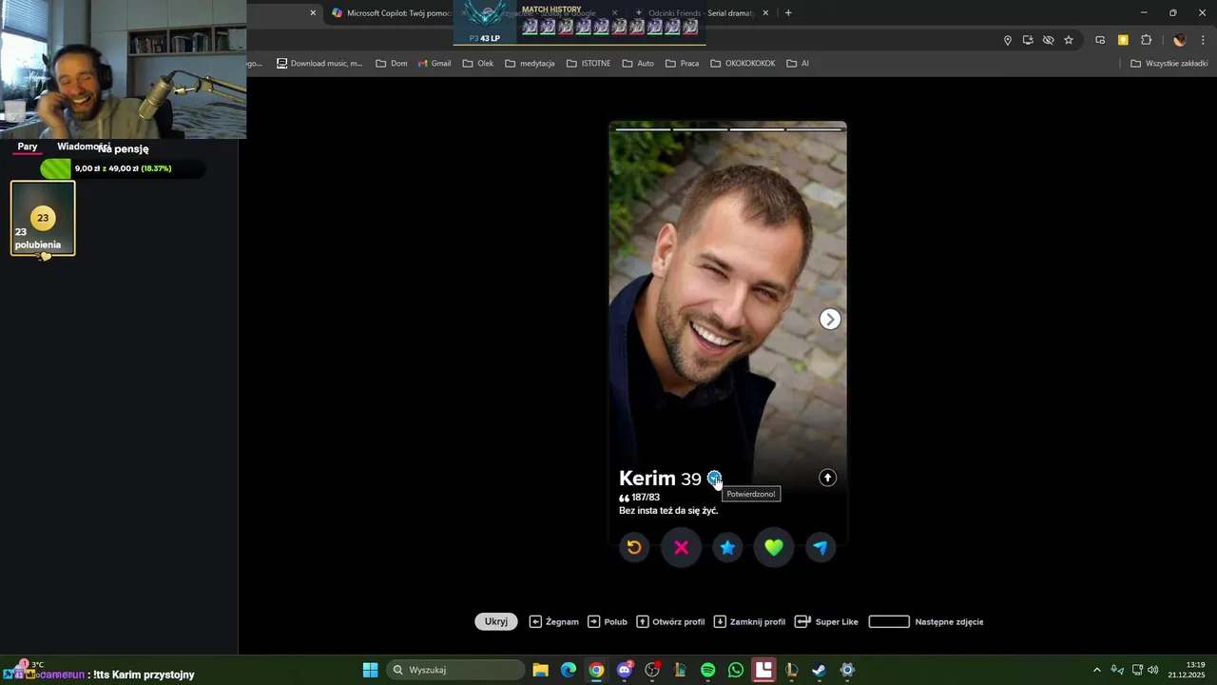
Task: Open the OKOKOKOKOK bookmark folder
Action: click(743, 64)
